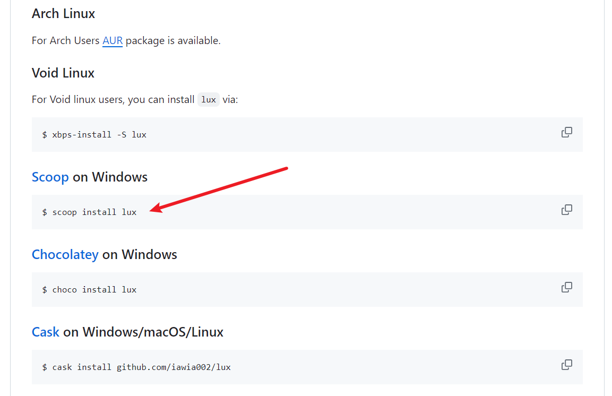Screen dimensions: 612x396
Task: Click the '$ scoop install lux' code text
Action: [x=89, y=212]
